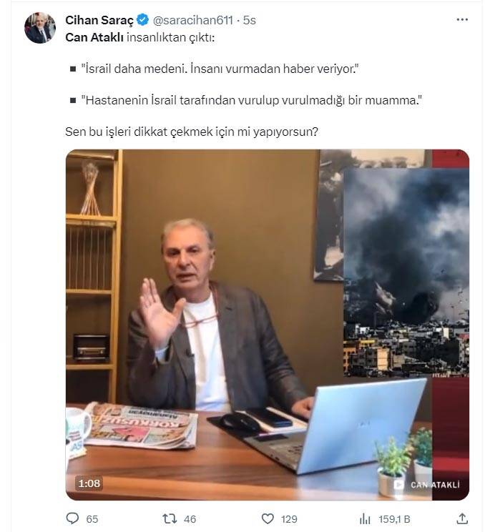This screenshot has width=485, height=532.
Task: Click the 129 likes count
Action: [289, 519]
